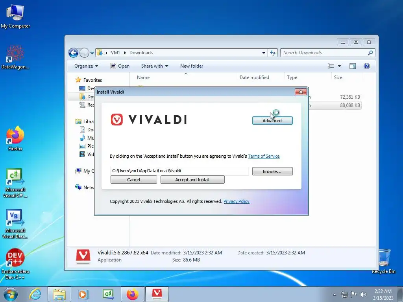Close the Install Vivaldi dialog
Screen dimensions: 403x302
tap(300, 92)
